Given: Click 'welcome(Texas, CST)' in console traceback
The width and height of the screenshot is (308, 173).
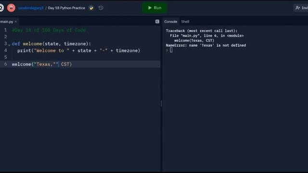Looking at the screenshot, I should tap(194, 40).
